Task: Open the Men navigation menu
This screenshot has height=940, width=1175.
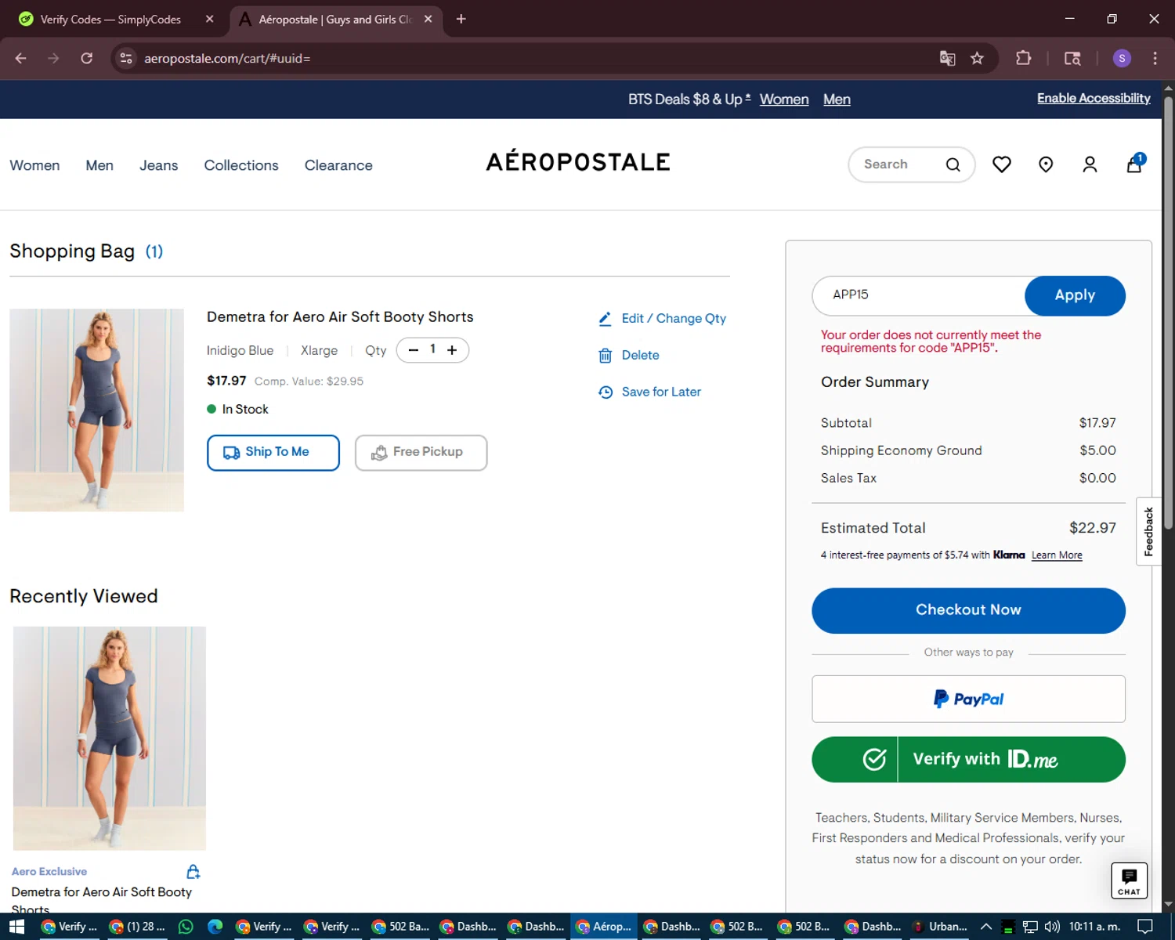Action: click(x=99, y=165)
